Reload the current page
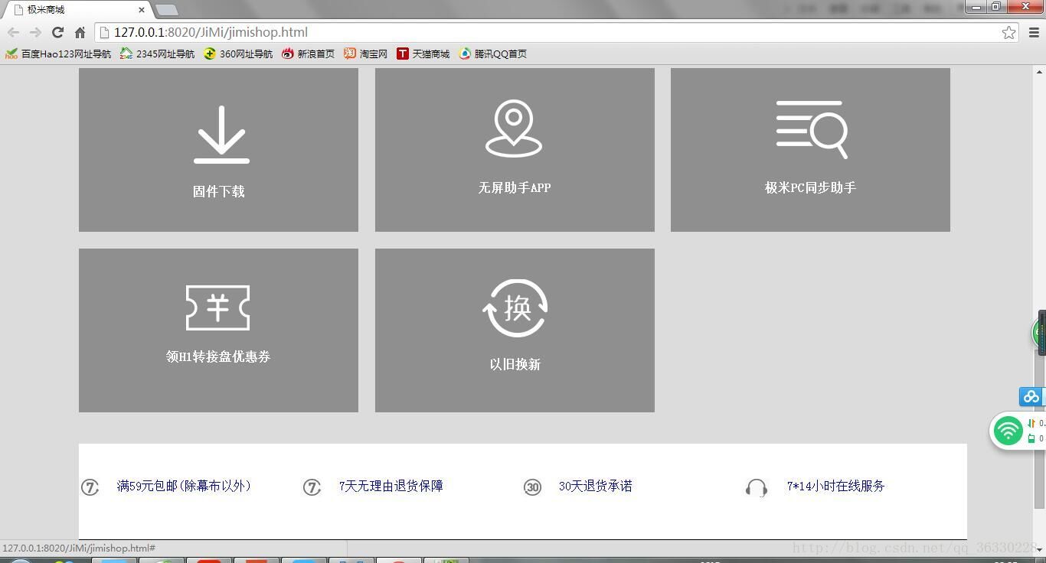This screenshot has width=1046, height=563. (x=57, y=32)
